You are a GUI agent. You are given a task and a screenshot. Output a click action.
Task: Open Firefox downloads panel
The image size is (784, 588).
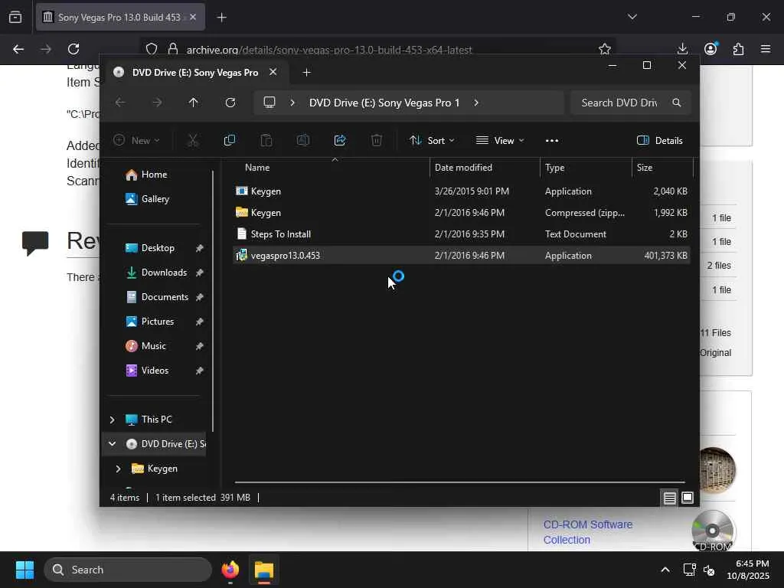tap(682, 49)
